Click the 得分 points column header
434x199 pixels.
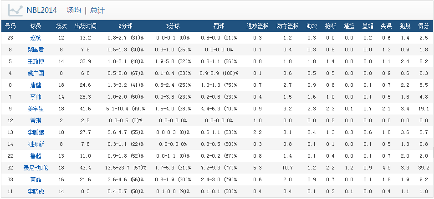424,26
